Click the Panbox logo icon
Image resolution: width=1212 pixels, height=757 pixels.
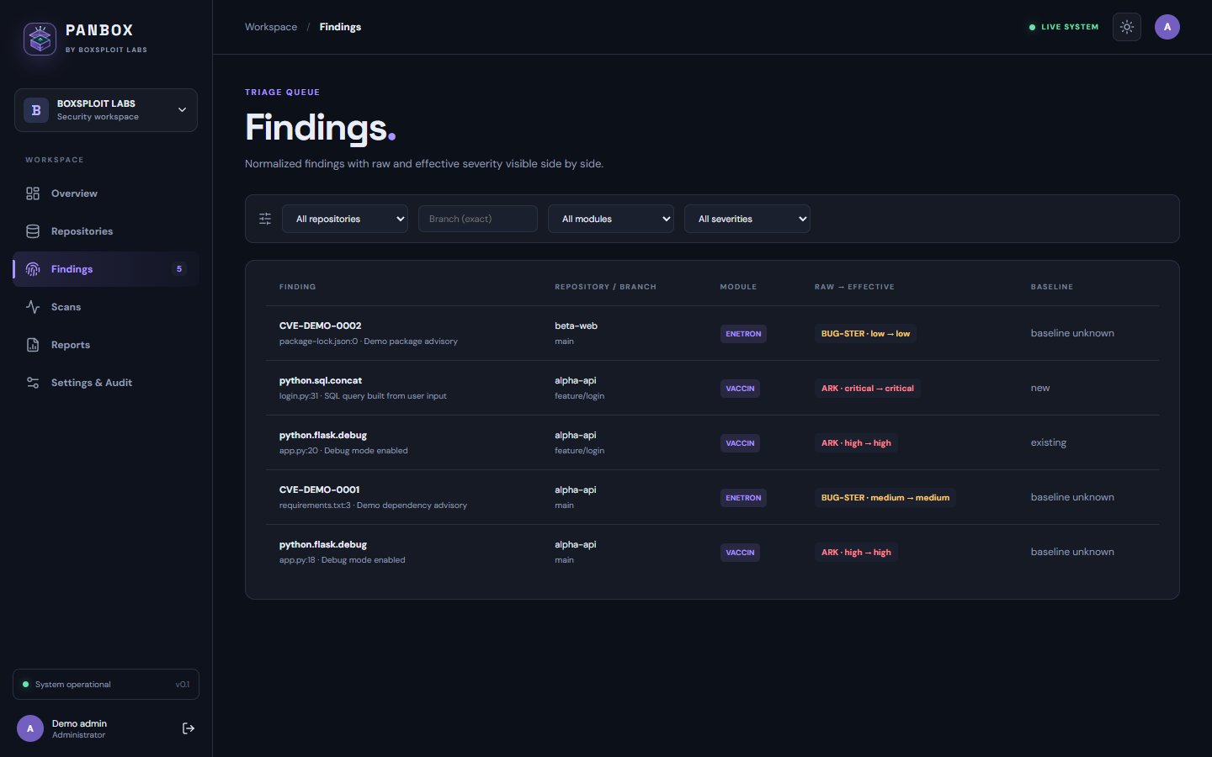coord(40,39)
